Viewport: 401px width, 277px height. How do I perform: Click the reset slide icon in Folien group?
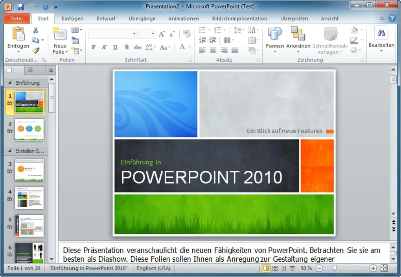point(75,40)
